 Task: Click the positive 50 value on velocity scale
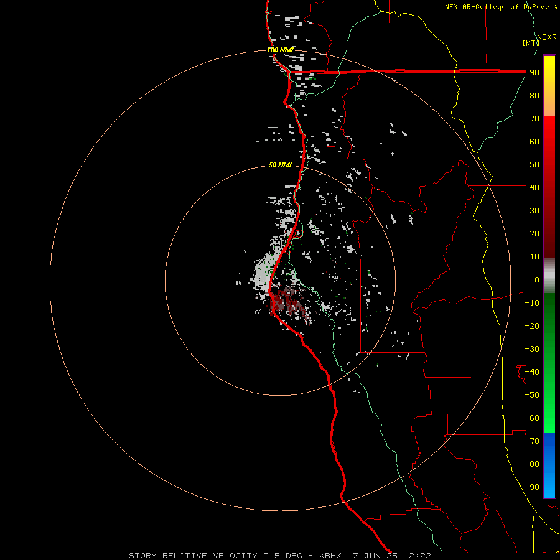coord(534,165)
